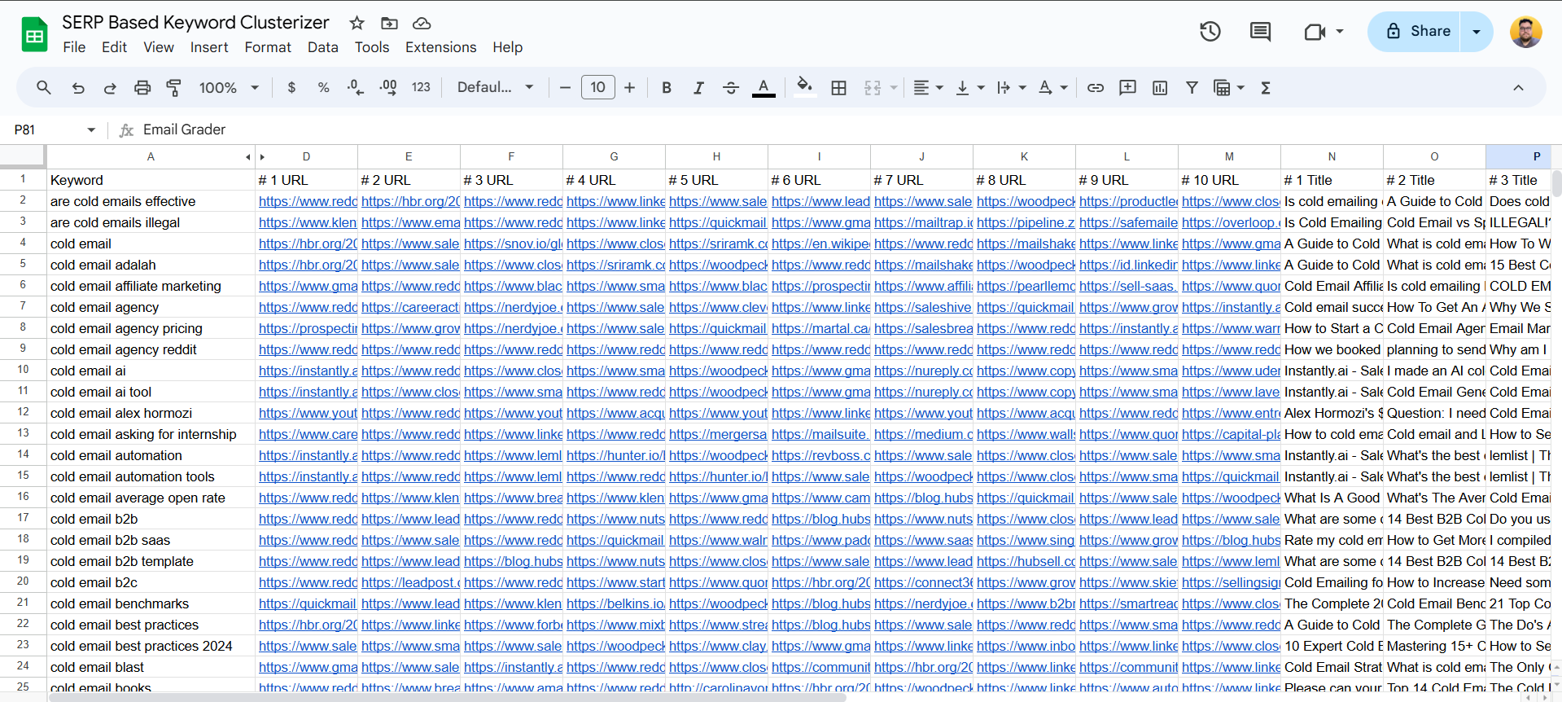Image resolution: width=1562 pixels, height=702 pixels.
Task: Insert a chart using toolbar icon
Action: (1160, 88)
